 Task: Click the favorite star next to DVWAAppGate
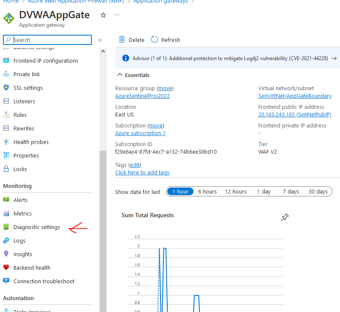point(103,15)
